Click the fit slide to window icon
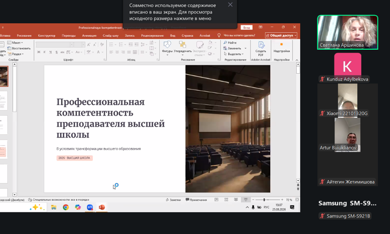Screen dimensions: 390x234 click(297, 200)
